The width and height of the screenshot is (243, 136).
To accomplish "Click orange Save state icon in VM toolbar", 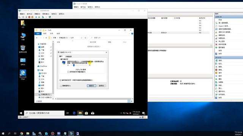I will pos(32,17).
